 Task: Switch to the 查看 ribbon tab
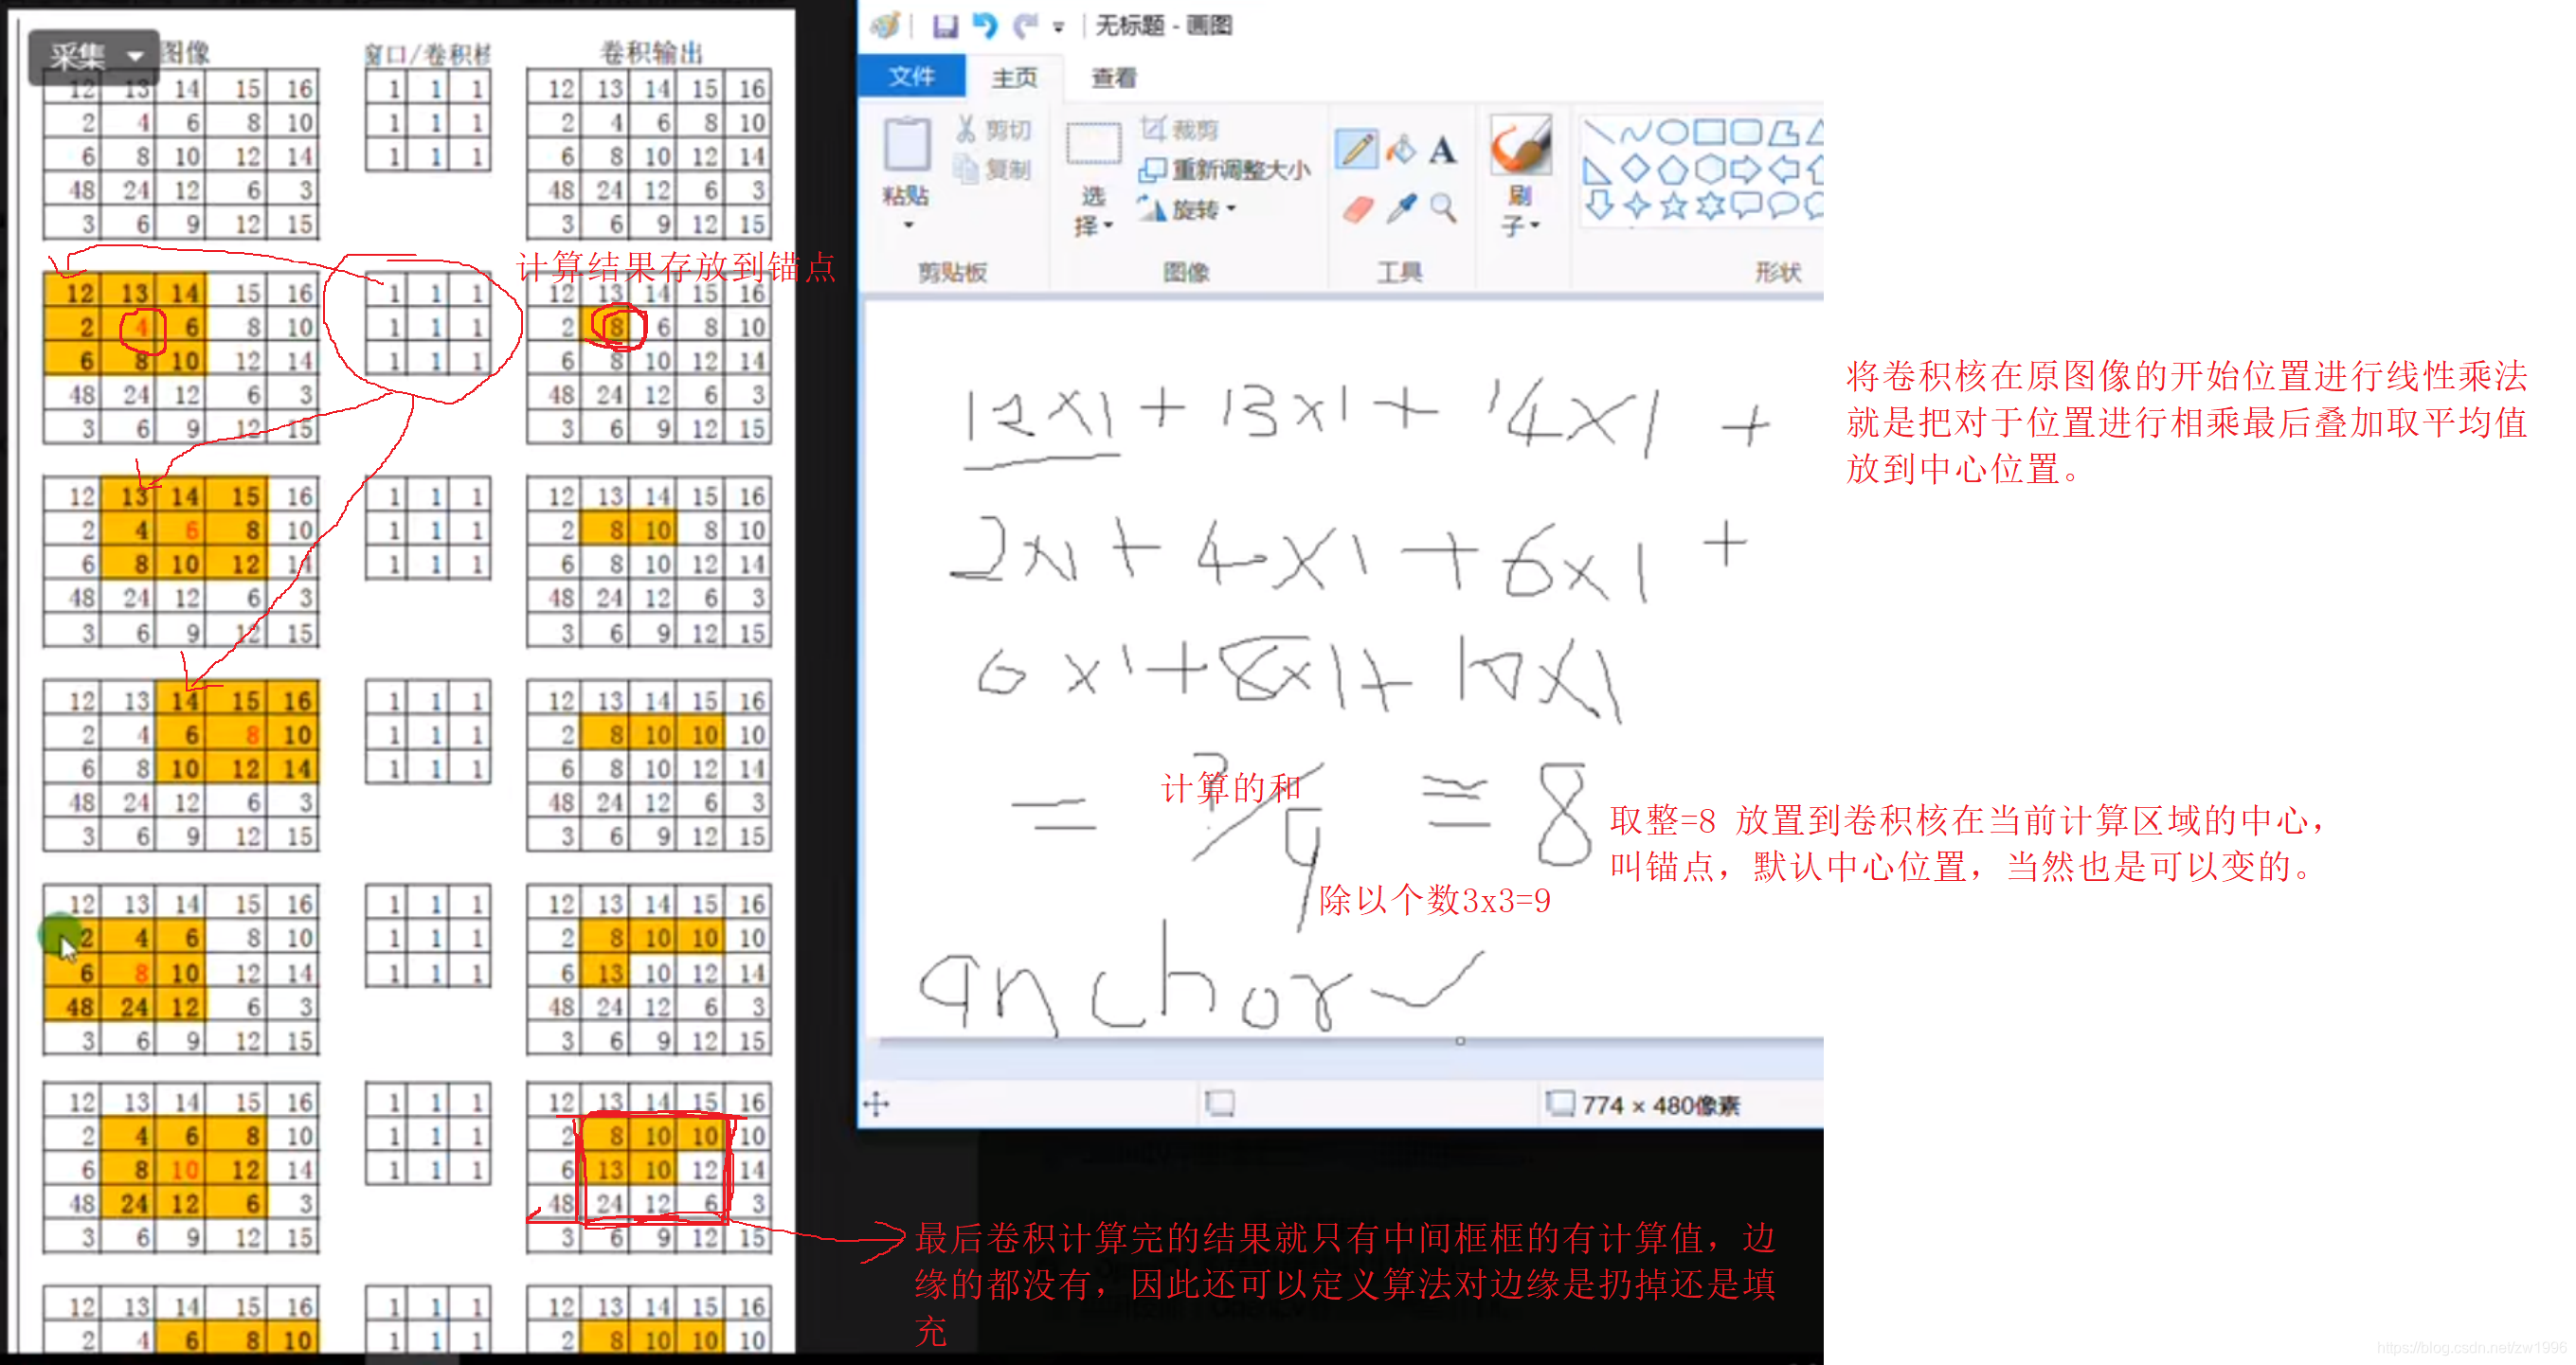point(1113,77)
